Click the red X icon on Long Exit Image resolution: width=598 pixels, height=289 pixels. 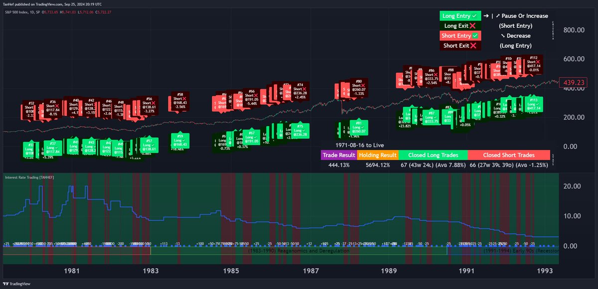[x=472, y=25]
